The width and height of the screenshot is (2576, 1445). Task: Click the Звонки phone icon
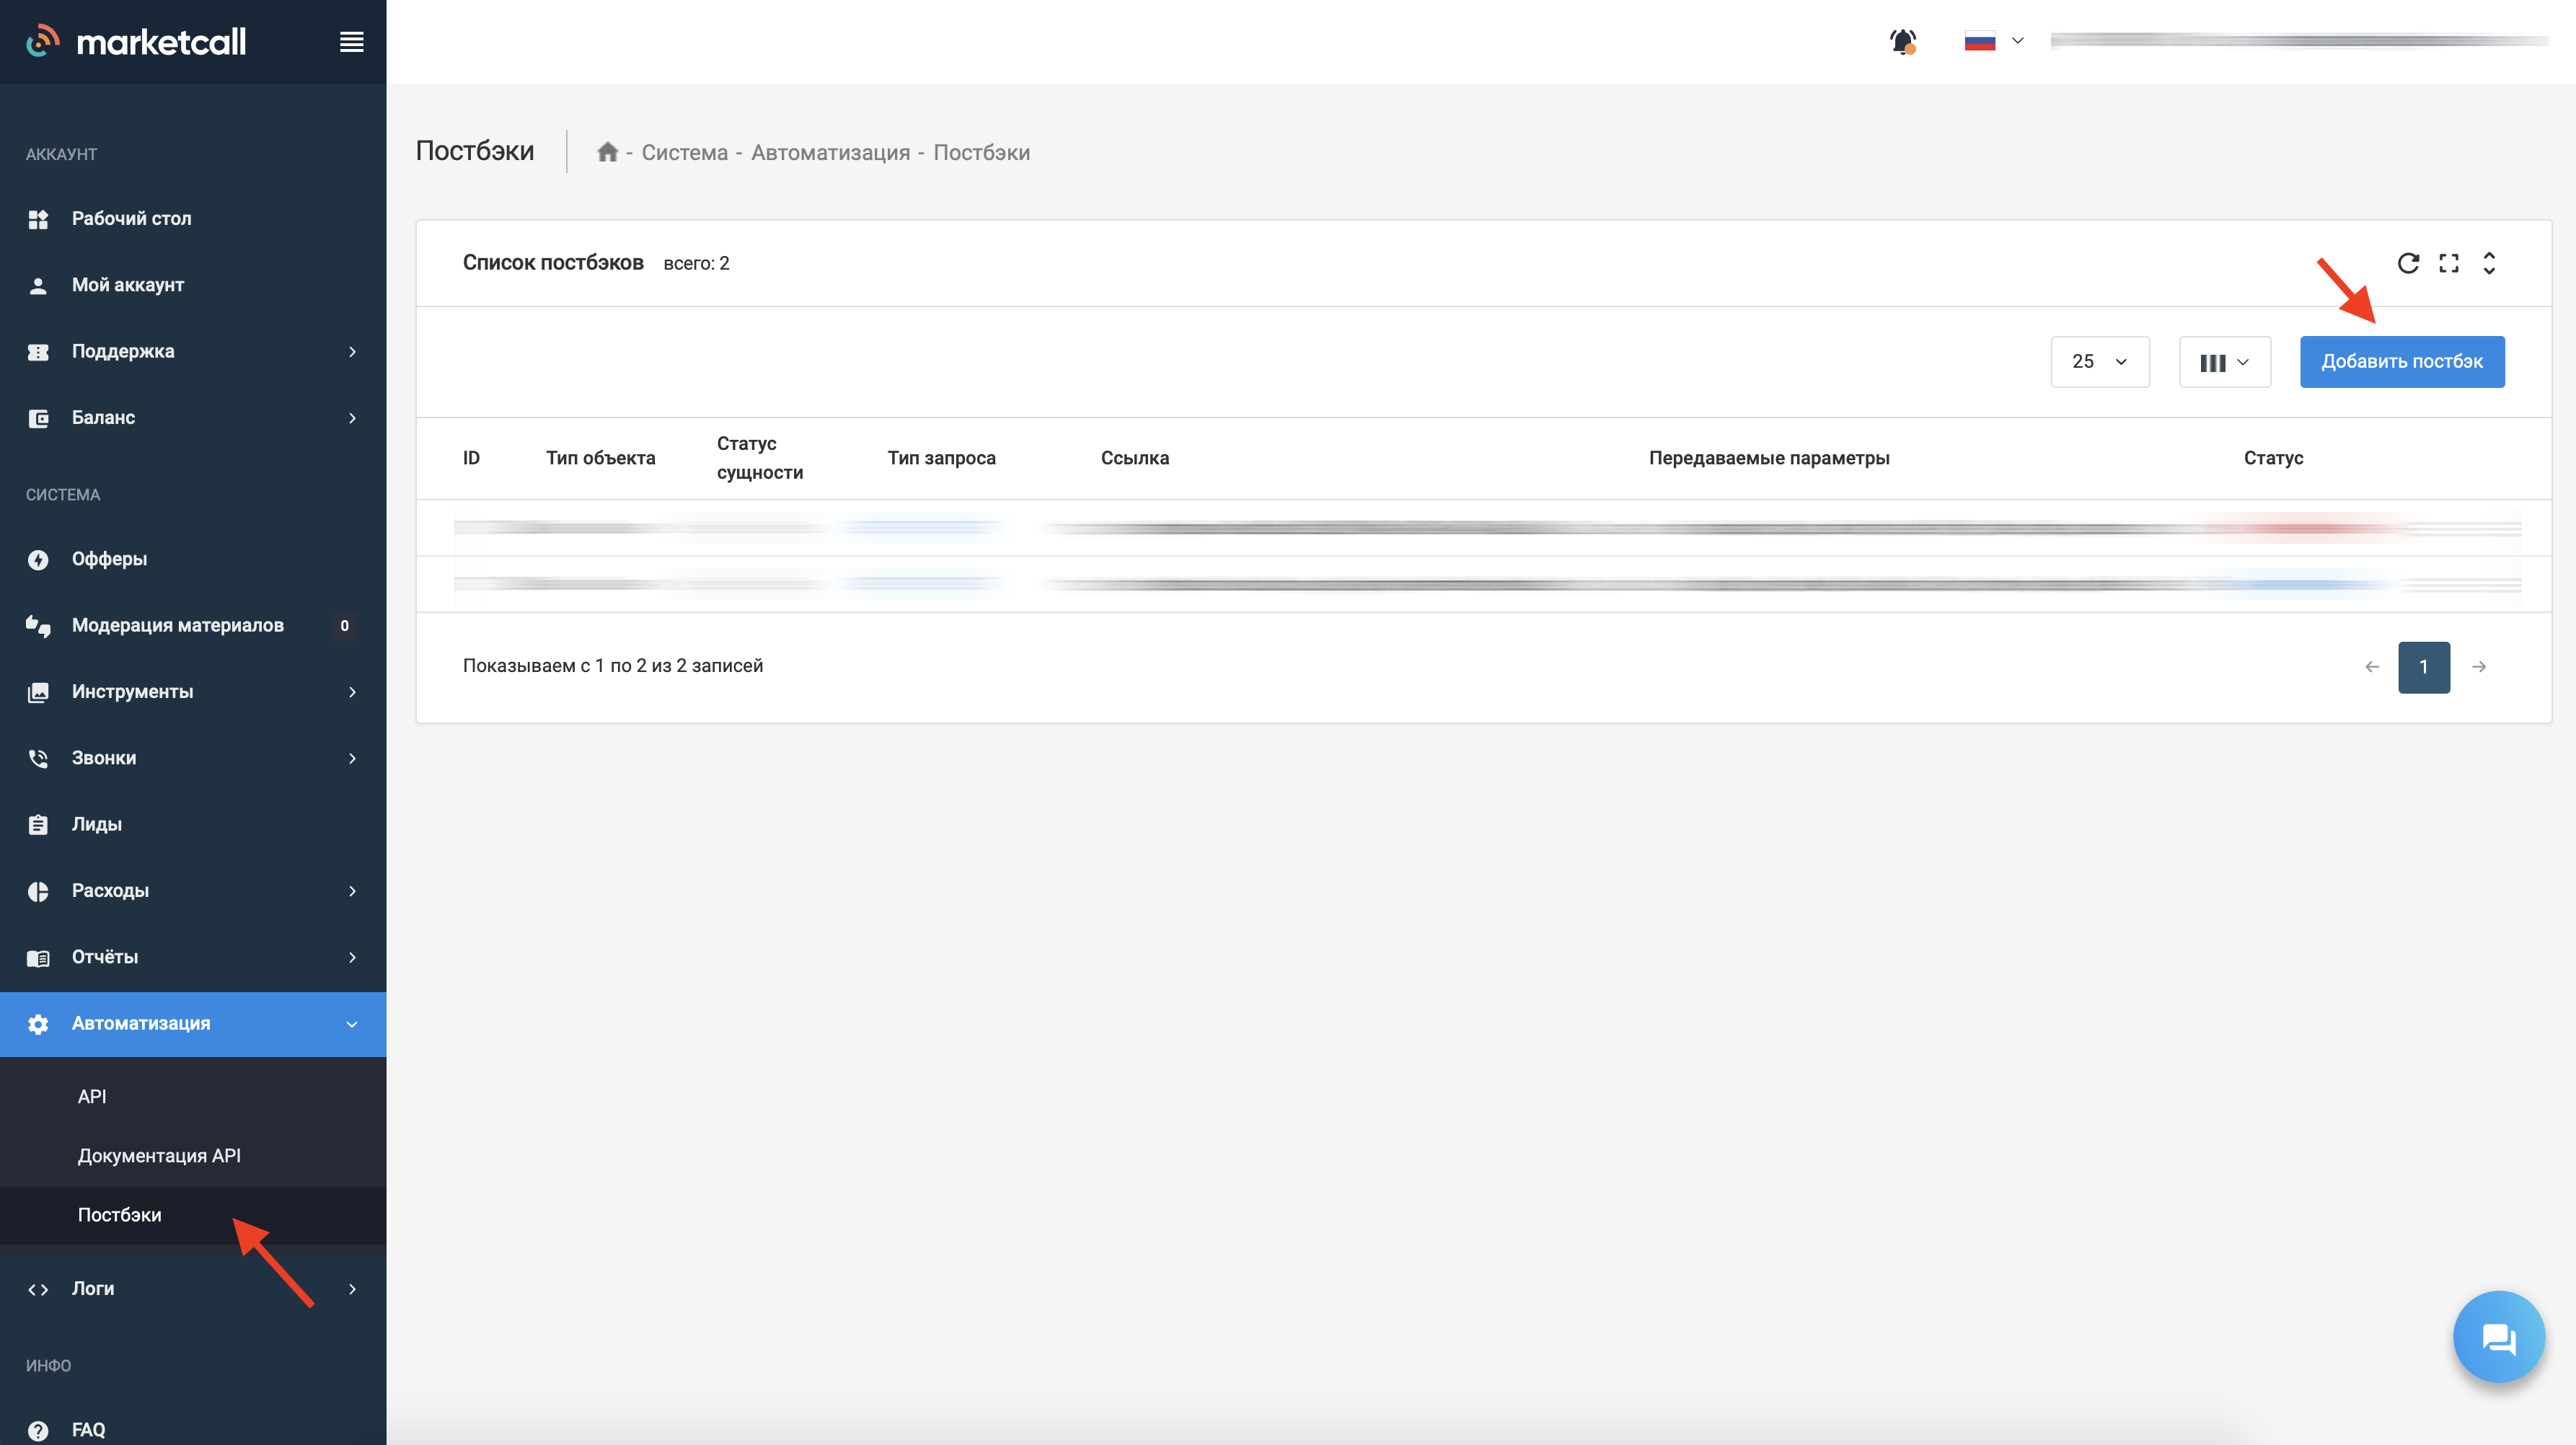(38, 759)
